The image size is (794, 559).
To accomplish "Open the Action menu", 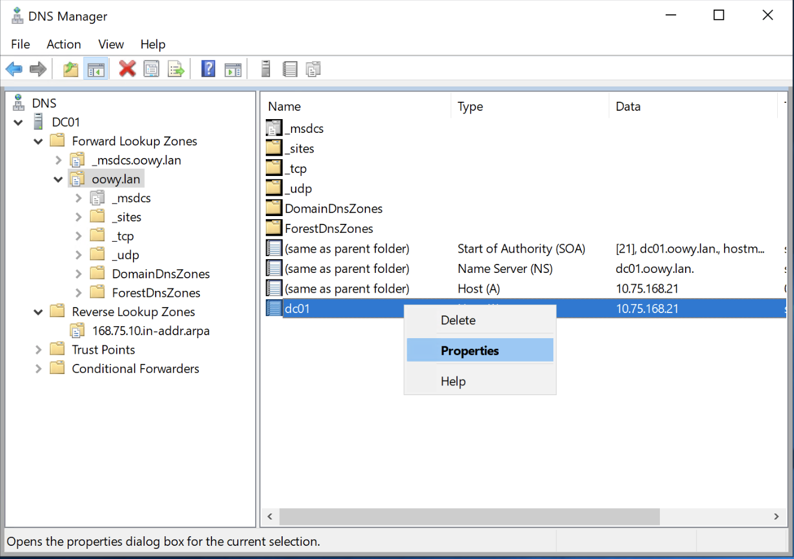I will pos(63,44).
